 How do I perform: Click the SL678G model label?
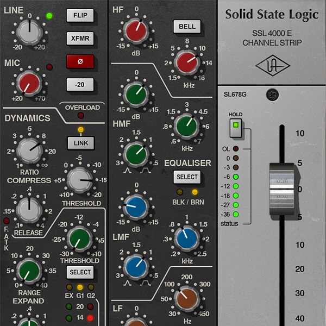(x=235, y=95)
